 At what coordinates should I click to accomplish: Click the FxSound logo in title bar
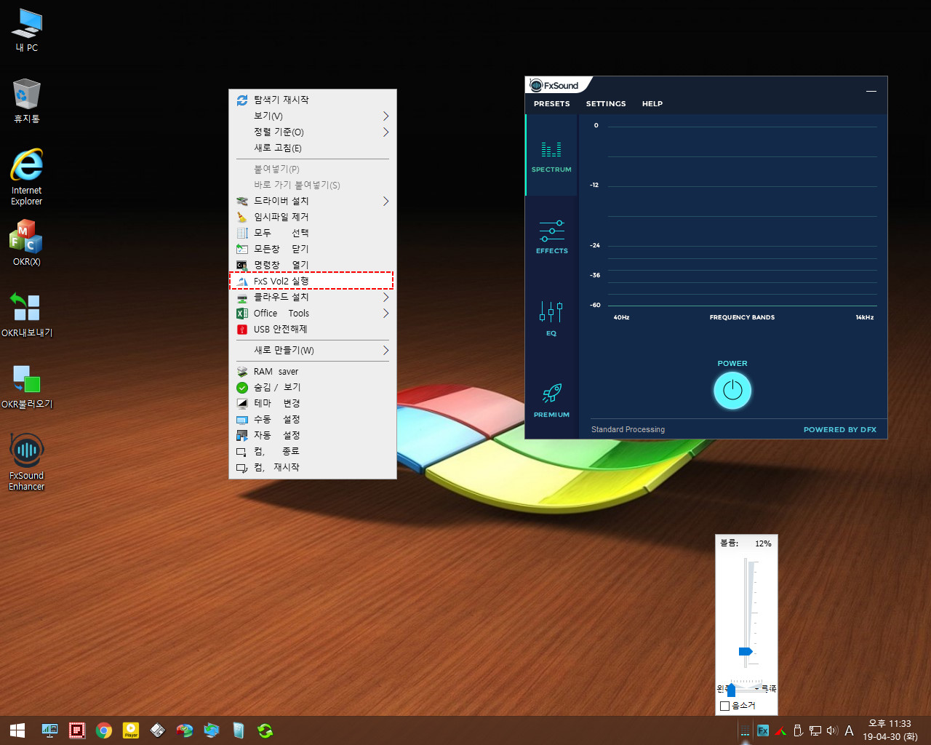click(x=555, y=85)
